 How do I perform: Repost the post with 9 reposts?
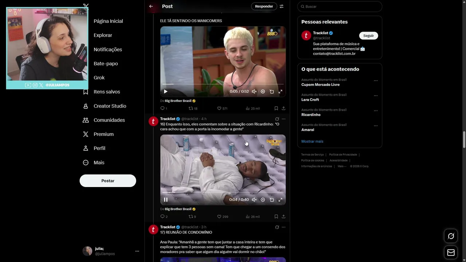pos(192,217)
